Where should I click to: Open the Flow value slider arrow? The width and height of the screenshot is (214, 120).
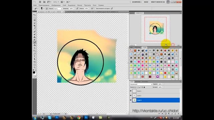click(x=89, y=9)
